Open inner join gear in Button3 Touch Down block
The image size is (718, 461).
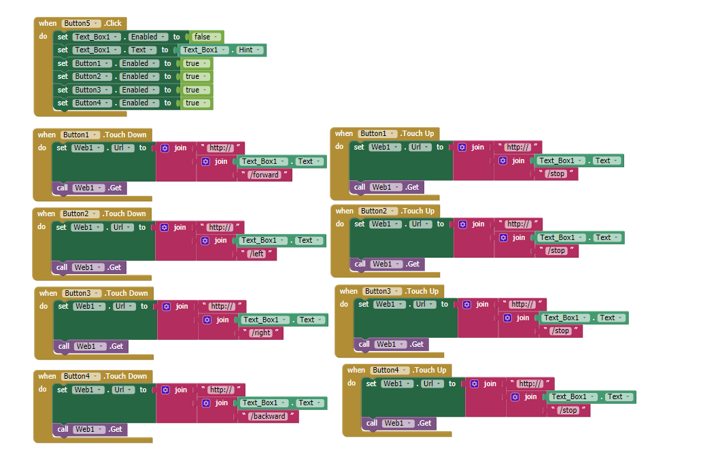(207, 320)
